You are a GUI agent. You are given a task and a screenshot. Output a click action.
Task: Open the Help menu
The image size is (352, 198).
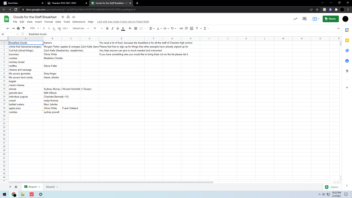coord(91,22)
